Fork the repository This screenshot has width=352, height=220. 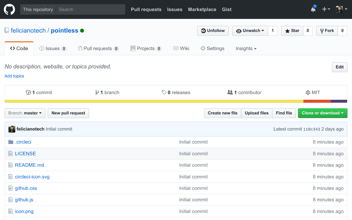coord(327,31)
